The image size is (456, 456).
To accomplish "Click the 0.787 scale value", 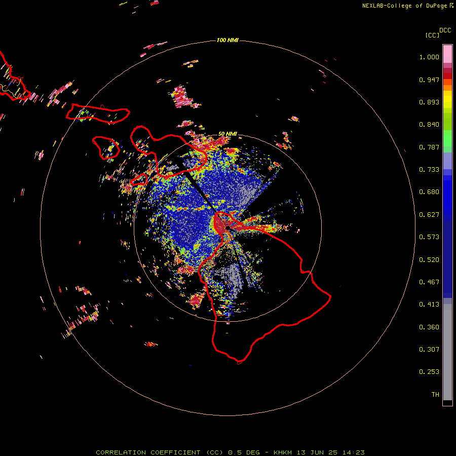I will point(429,147).
